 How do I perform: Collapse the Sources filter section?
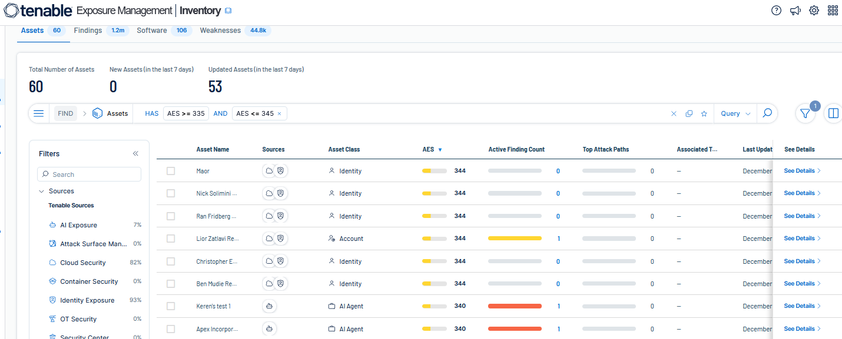pyautogui.click(x=42, y=192)
